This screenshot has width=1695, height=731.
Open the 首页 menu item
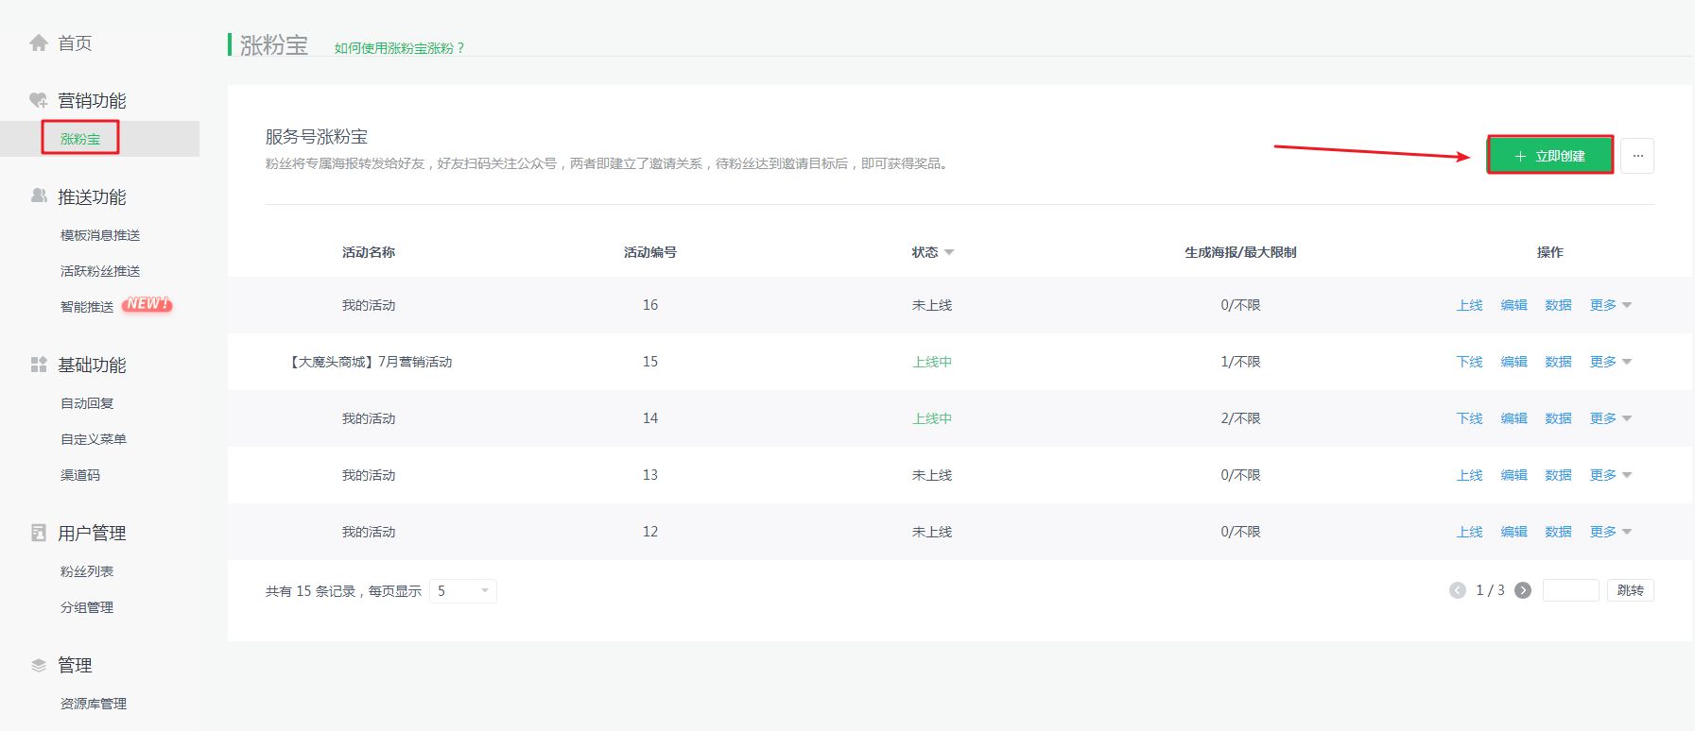(x=75, y=43)
